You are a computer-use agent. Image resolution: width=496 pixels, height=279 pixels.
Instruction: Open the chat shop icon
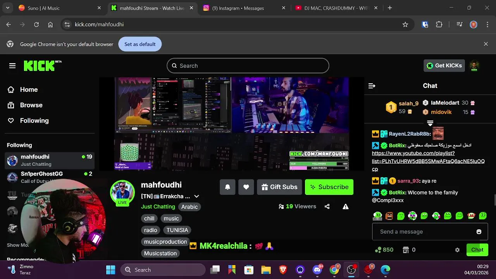[406, 250]
